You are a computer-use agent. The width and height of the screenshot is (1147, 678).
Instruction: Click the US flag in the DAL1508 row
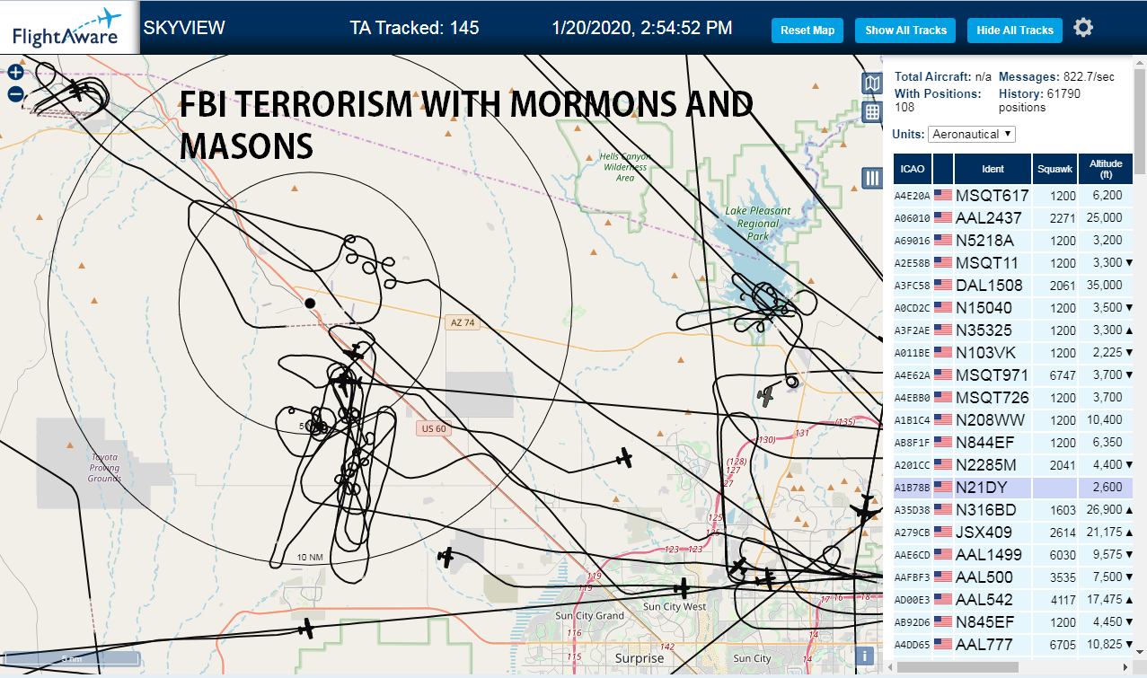point(942,285)
